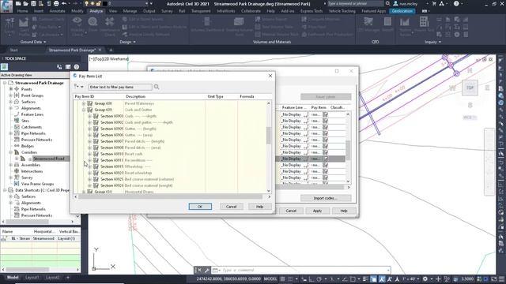The image size is (506, 284).
Task: Toggle transparency display in status bar
Action: (373, 278)
